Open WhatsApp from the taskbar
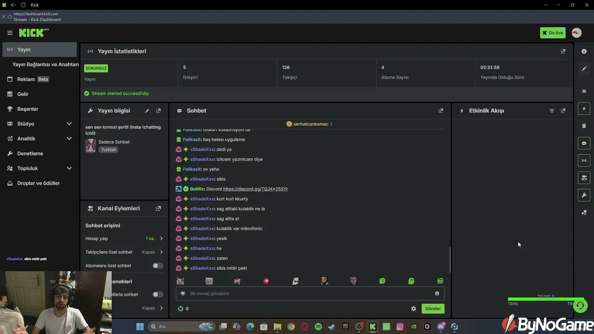 [387, 327]
